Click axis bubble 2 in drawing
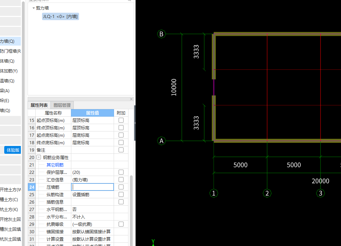This screenshot has height=246, width=341. point(267,193)
